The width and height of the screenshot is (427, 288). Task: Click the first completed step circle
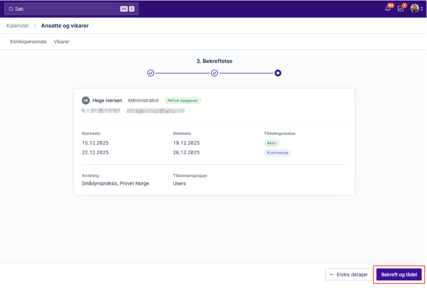pyautogui.click(x=151, y=73)
